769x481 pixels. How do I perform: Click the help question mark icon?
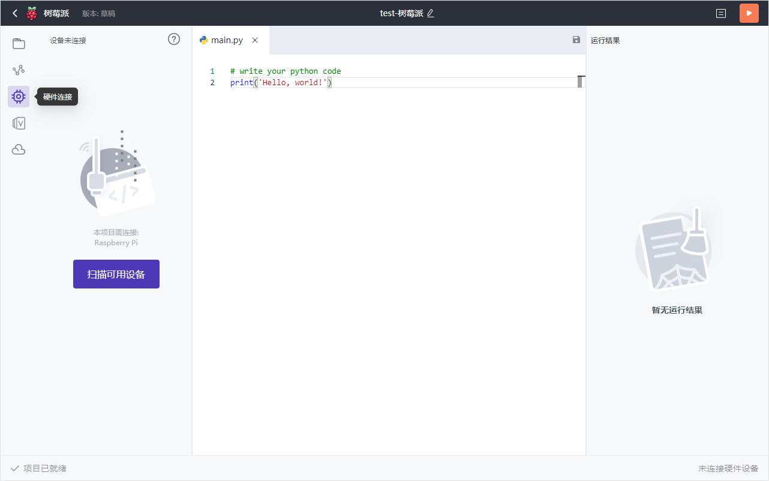click(x=174, y=39)
